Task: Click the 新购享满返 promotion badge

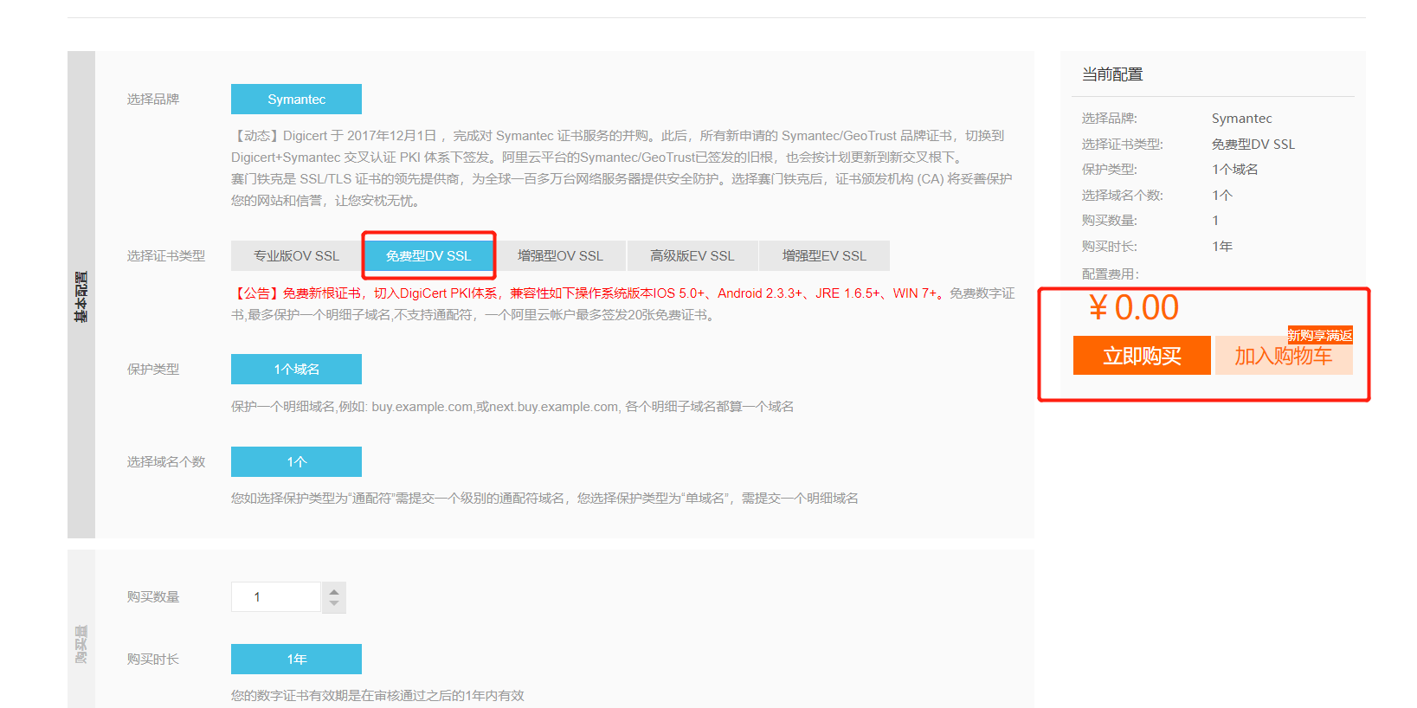Action: click(1319, 336)
